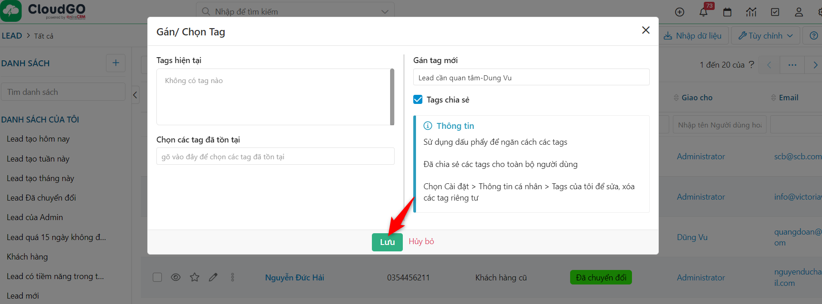Click the global search magnifier icon

pos(206,11)
